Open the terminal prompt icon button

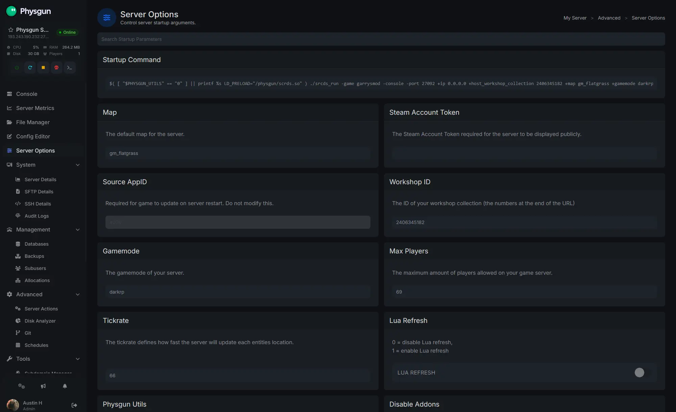[x=70, y=67]
